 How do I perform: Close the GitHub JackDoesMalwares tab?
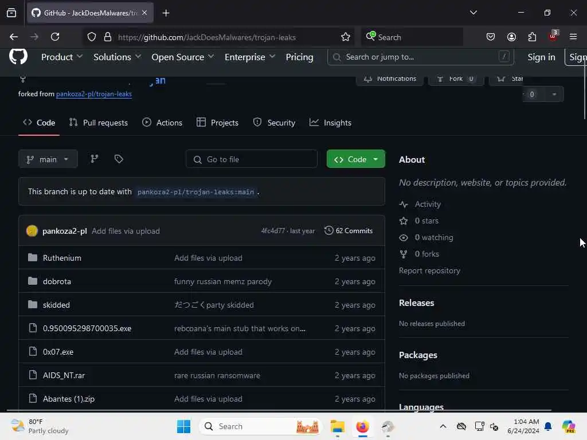click(144, 13)
